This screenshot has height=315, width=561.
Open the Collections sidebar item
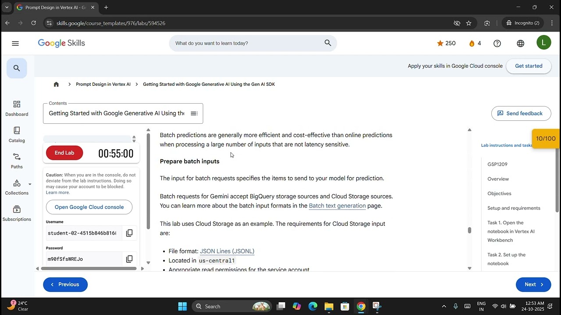pos(17,187)
